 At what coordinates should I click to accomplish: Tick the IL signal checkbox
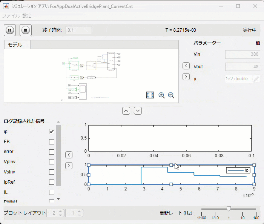point(52,192)
